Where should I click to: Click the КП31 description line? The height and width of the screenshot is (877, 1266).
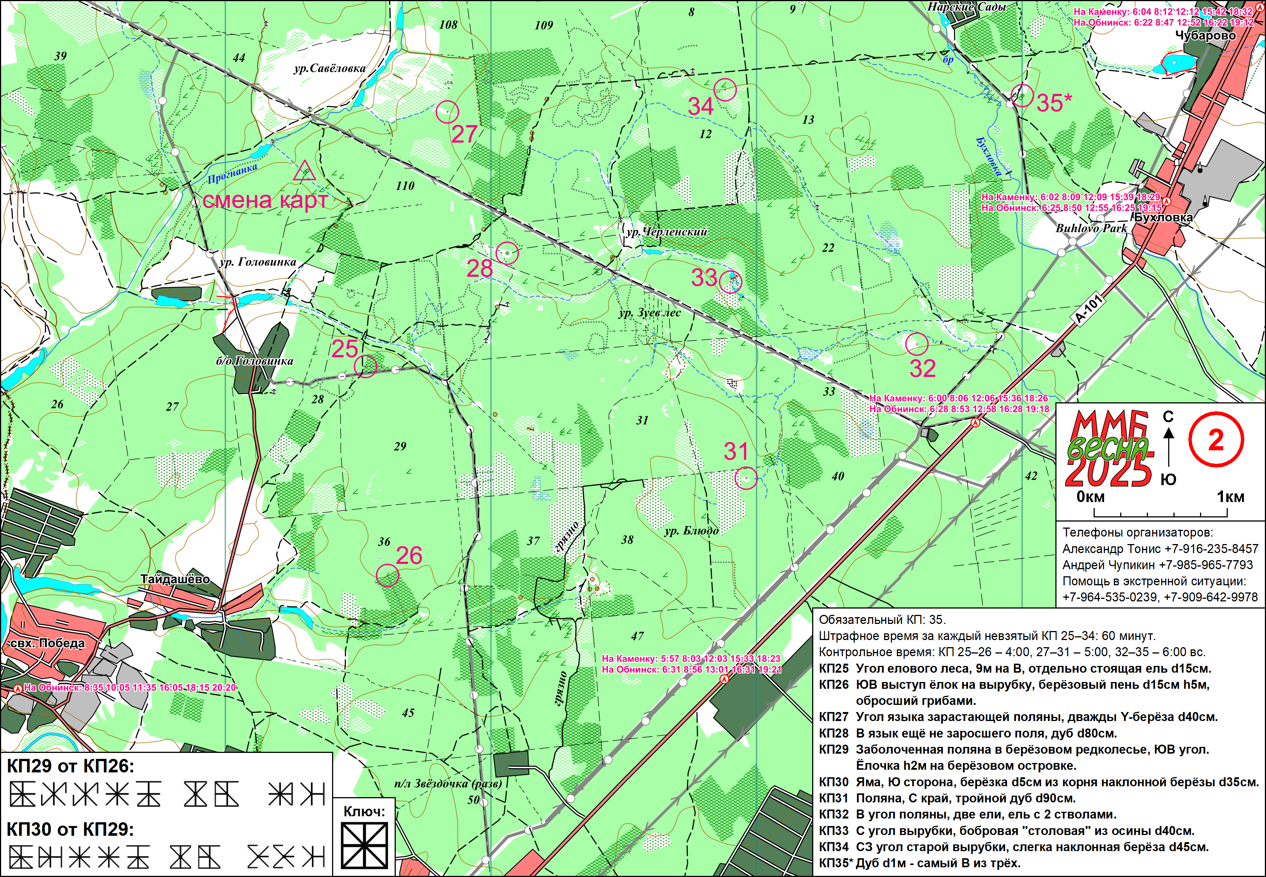947,798
